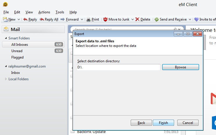Image resolution: width=216 pixels, height=135 pixels.
Task: Maximize the Export dialog
Action: pos(188,34)
